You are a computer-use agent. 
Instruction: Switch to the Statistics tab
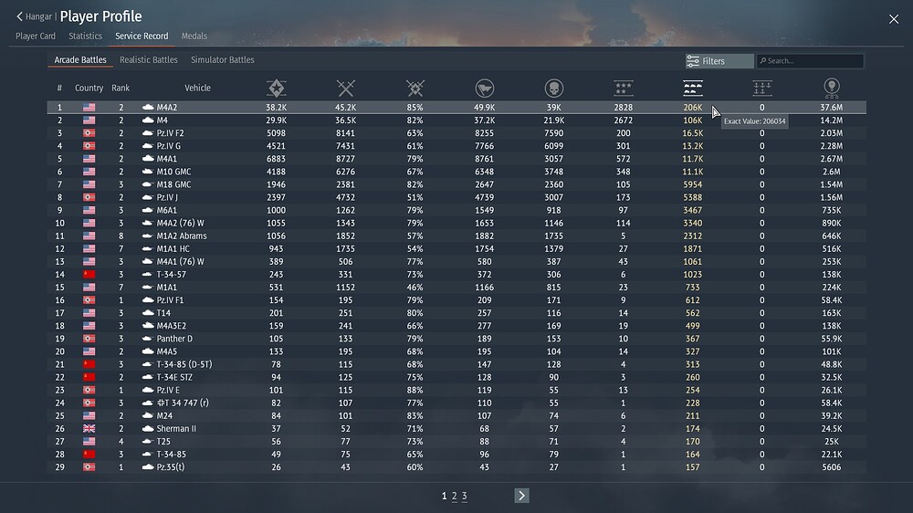point(85,37)
